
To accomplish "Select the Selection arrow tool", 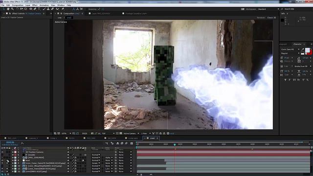I will click(3, 9).
